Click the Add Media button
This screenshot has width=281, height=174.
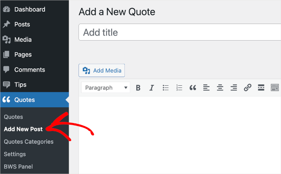click(102, 70)
